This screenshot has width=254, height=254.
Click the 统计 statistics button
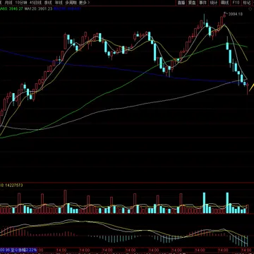pyautogui.click(x=214, y=3)
